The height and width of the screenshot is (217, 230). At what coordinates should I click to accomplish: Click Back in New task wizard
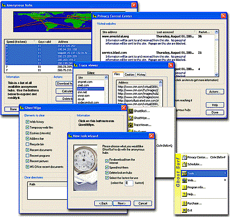104,203
